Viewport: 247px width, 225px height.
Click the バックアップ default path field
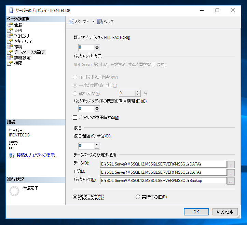tap(163, 181)
